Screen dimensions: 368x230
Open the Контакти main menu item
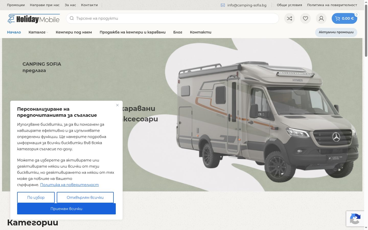pos(201,32)
